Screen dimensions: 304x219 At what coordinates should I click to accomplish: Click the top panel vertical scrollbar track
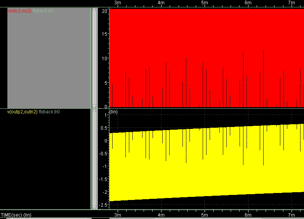pos(94,58)
